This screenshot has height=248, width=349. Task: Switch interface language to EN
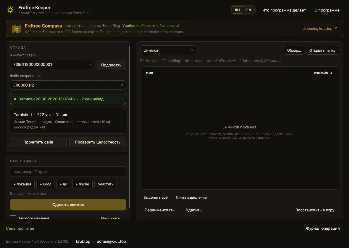point(249,10)
